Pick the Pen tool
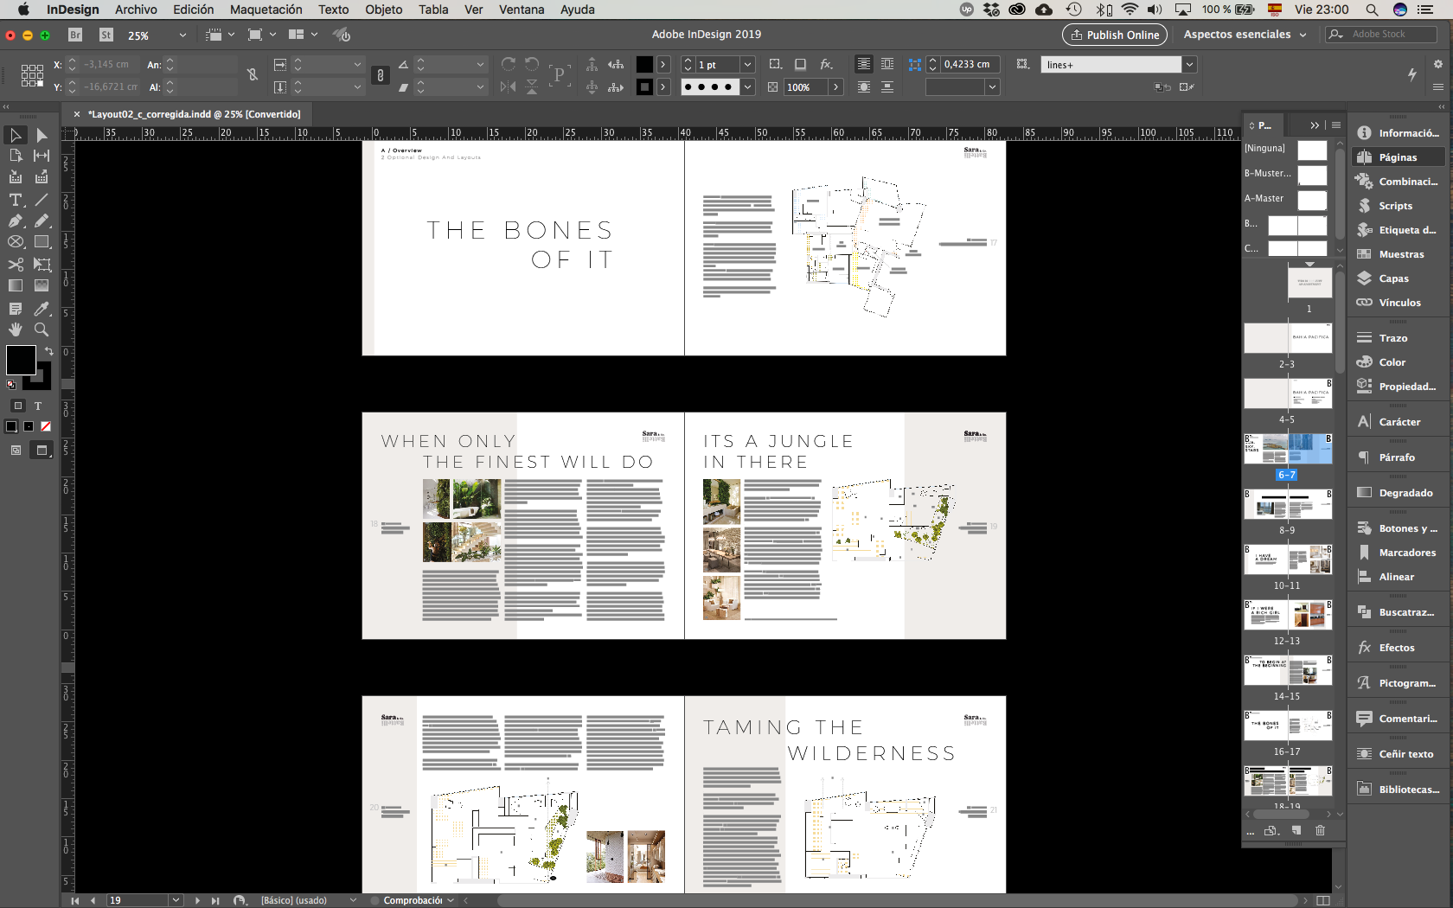 [16, 221]
